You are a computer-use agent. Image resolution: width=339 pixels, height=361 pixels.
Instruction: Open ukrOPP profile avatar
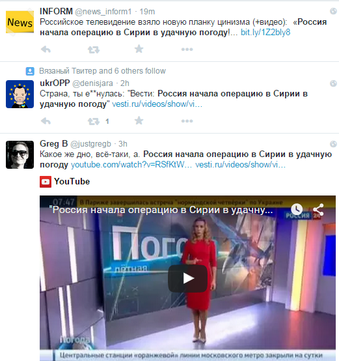[20, 94]
